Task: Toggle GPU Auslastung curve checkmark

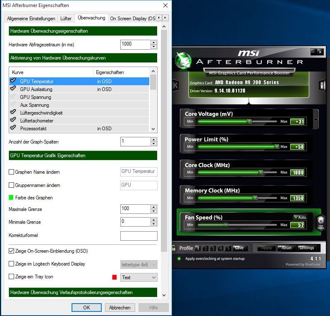Action: pos(13,89)
